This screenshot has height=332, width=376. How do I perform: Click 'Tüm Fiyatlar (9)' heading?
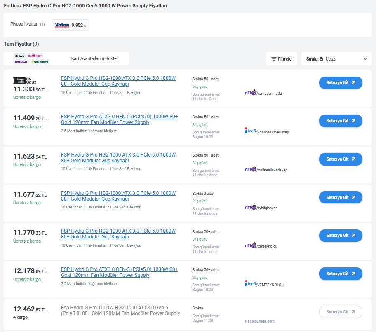(21, 44)
